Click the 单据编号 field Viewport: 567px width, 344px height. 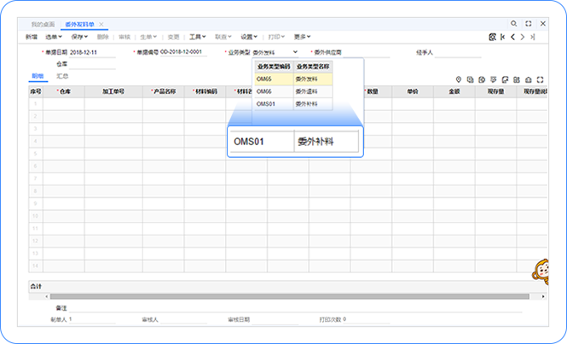coord(183,52)
